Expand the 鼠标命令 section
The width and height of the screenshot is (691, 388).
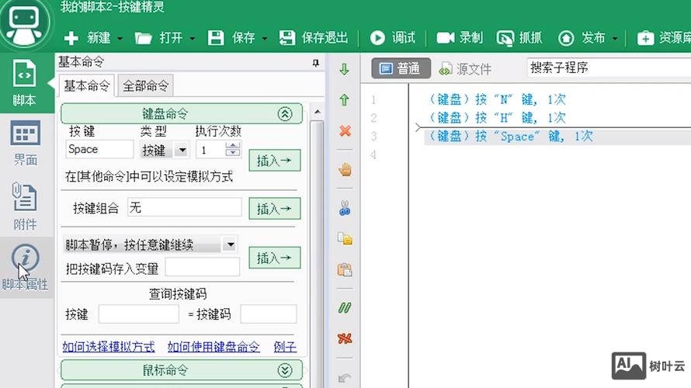tap(285, 370)
